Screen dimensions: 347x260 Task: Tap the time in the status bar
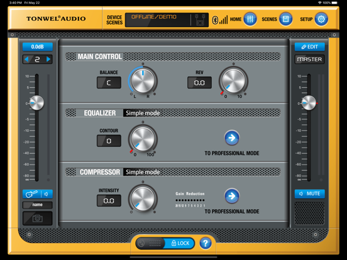click(x=16, y=3)
